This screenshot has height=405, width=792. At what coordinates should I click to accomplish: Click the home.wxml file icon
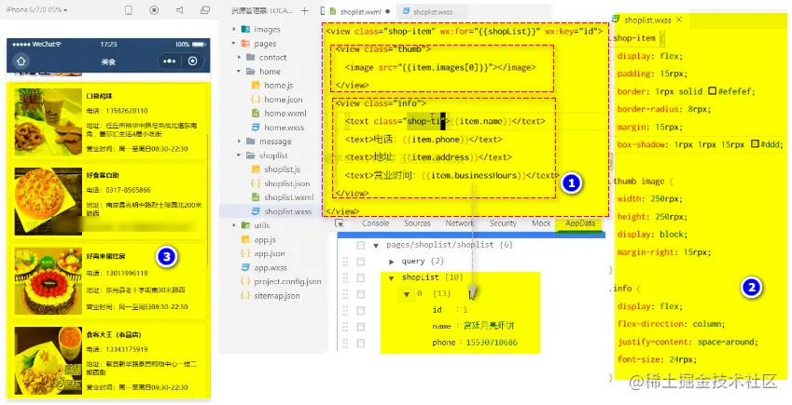coord(256,114)
